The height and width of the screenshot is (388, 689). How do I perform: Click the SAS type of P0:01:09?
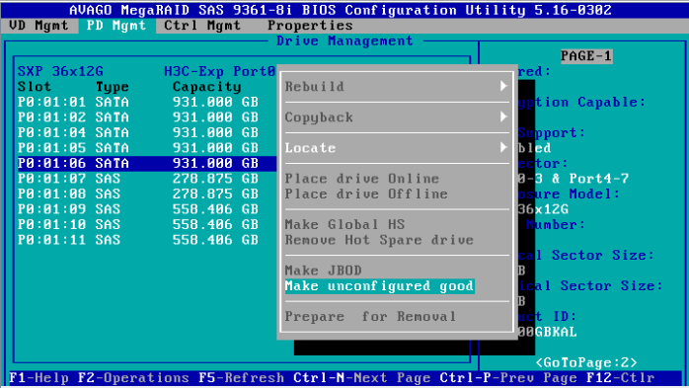[x=108, y=209]
